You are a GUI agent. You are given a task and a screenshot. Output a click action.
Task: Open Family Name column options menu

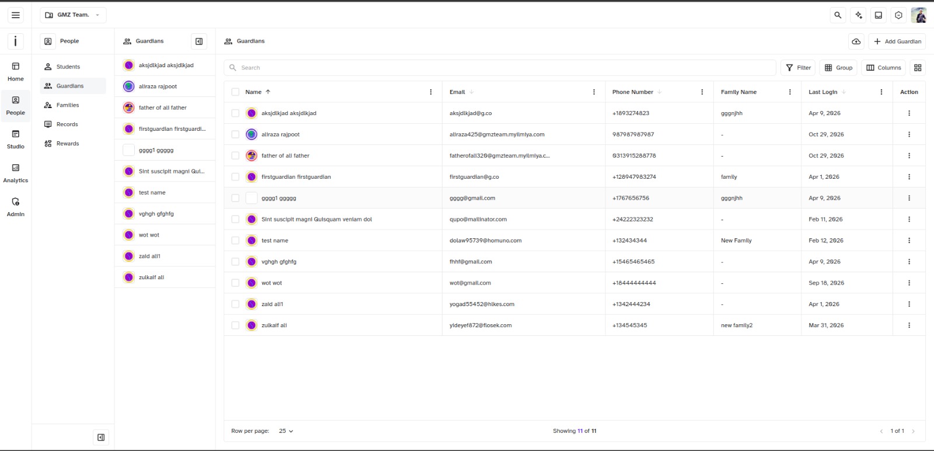tap(790, 92)
